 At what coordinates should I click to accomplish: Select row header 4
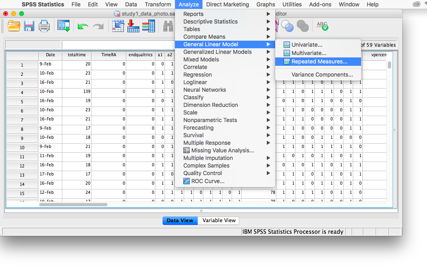click(x=22, y=93)
